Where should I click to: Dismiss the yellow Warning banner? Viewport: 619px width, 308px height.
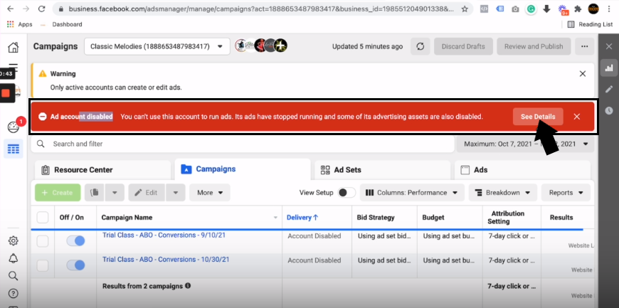[x=582, y=74]
